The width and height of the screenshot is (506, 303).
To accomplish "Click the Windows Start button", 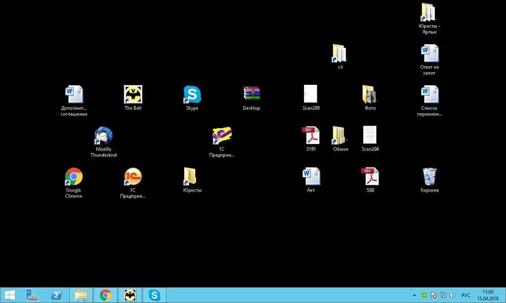I will [10, 295].
